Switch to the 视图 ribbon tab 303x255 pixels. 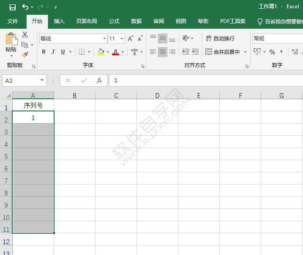click(181, 21)
